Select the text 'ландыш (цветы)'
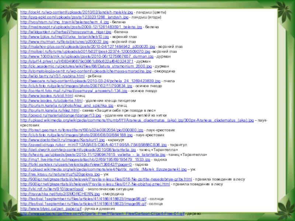This screenshot has height=221, width=295. pyautogui.click(x=151, y=12)
